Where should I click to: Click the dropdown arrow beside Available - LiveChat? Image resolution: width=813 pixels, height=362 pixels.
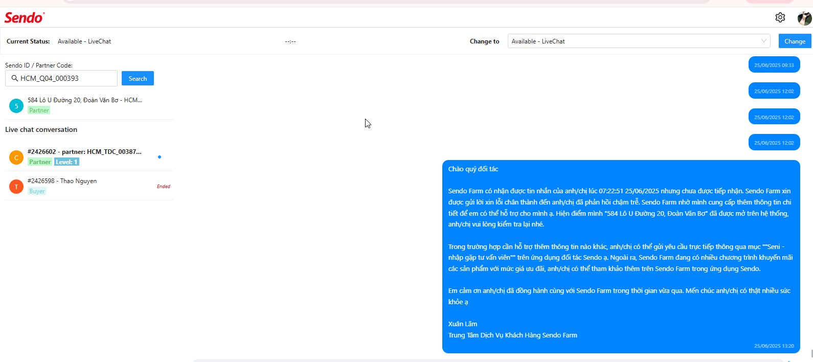(764, 41)
